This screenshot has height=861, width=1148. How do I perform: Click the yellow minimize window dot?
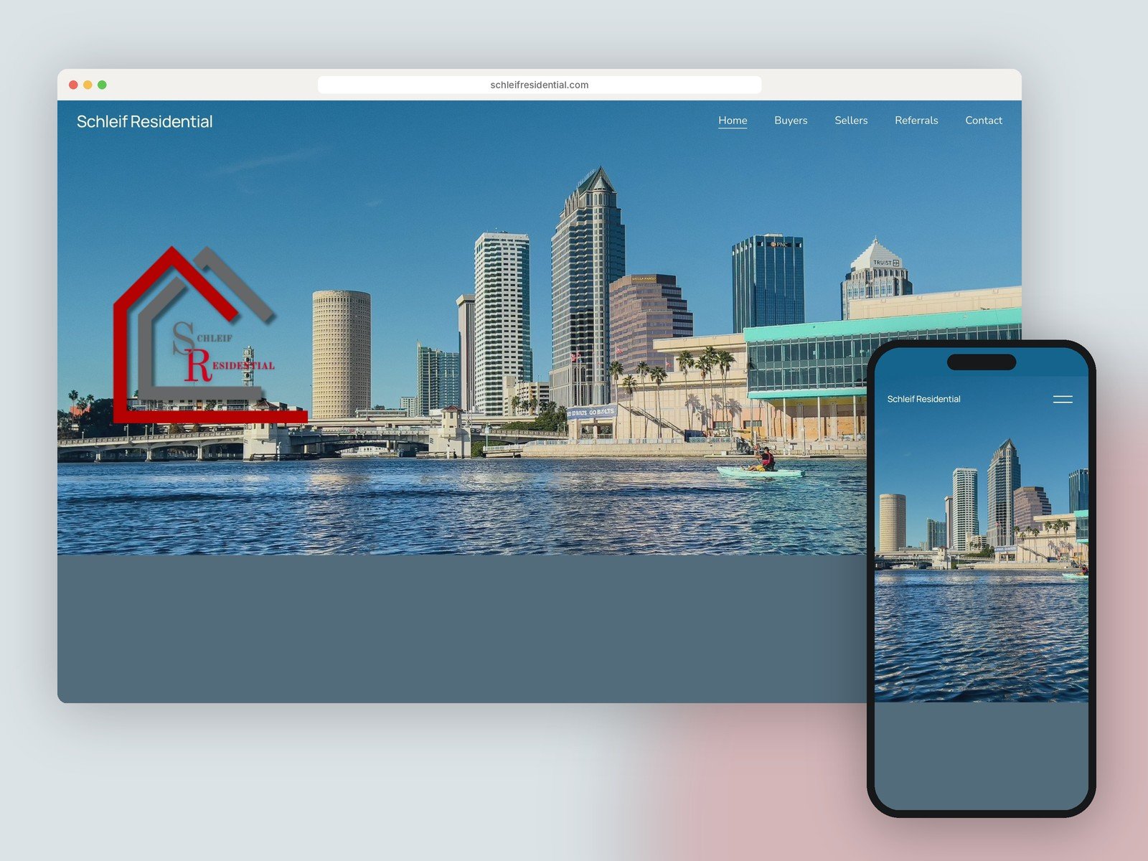(x=88, y=85)
